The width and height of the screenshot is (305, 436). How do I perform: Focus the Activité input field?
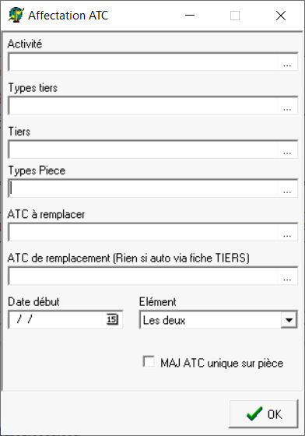coord(143,62)
